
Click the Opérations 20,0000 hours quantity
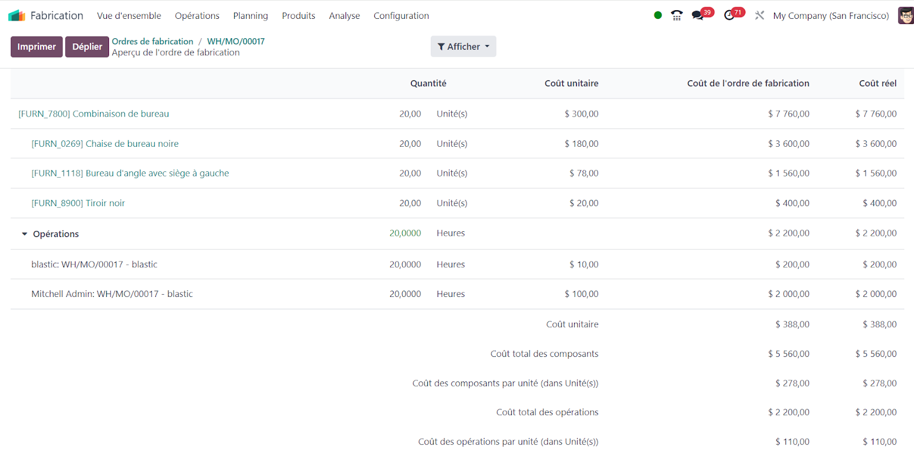coord(405,233)
